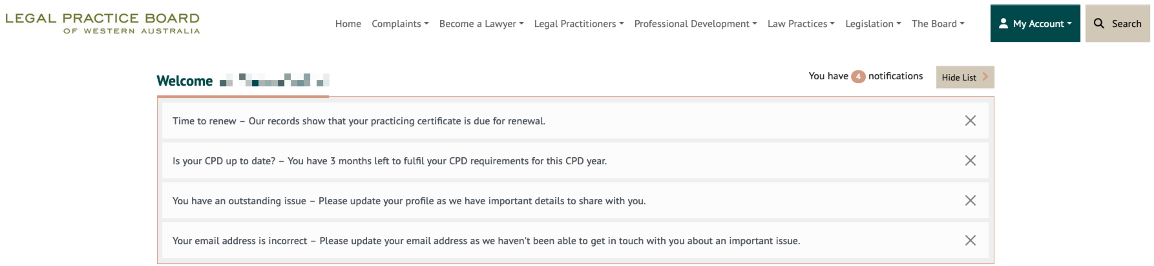The height and width of the screenshot is (266, 1154).
Task: Click the orange notification count badge
Action: click(x=858, y=77)
